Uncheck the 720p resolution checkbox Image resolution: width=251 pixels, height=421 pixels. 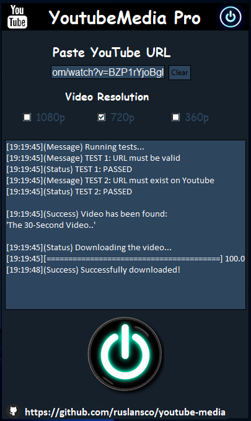point(101,117)
